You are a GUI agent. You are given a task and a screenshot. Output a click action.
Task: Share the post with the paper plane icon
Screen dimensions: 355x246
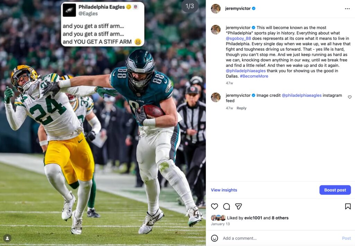tap(239, 207)
